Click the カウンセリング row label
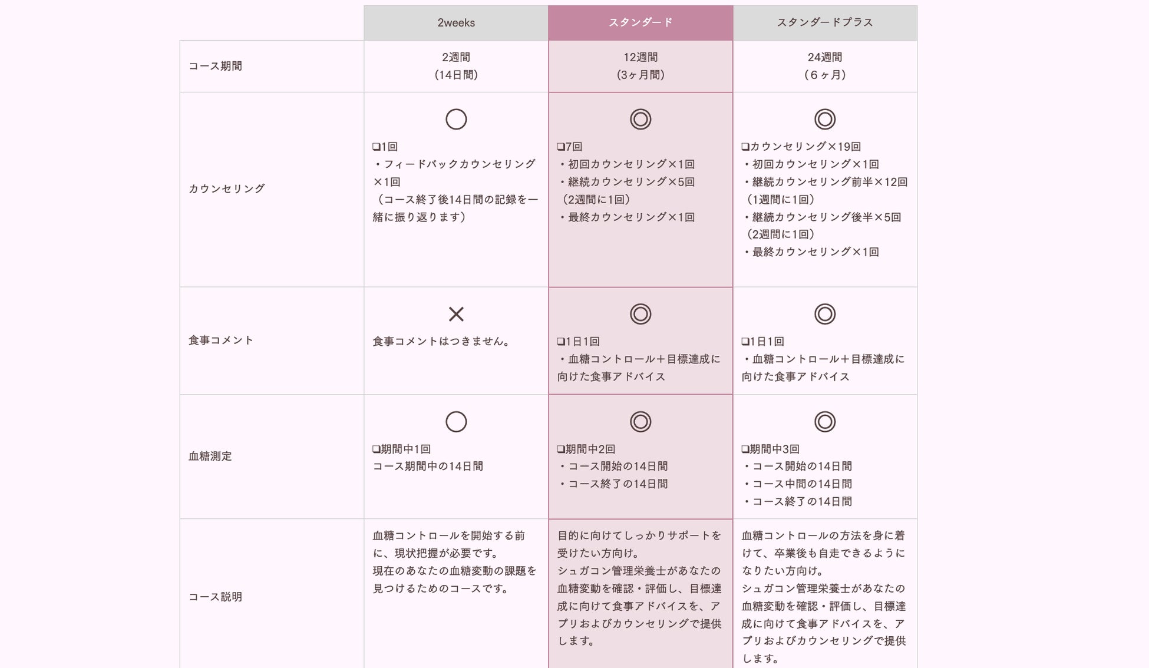 (x=227, y=189)
